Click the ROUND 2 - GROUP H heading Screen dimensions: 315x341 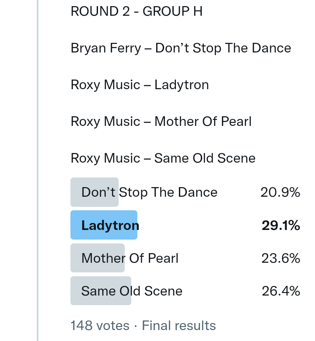tap(136, 11)
